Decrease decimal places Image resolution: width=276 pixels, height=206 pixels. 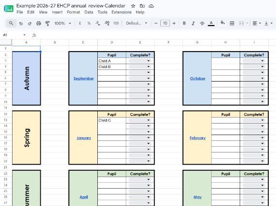[x=98, y=23]
